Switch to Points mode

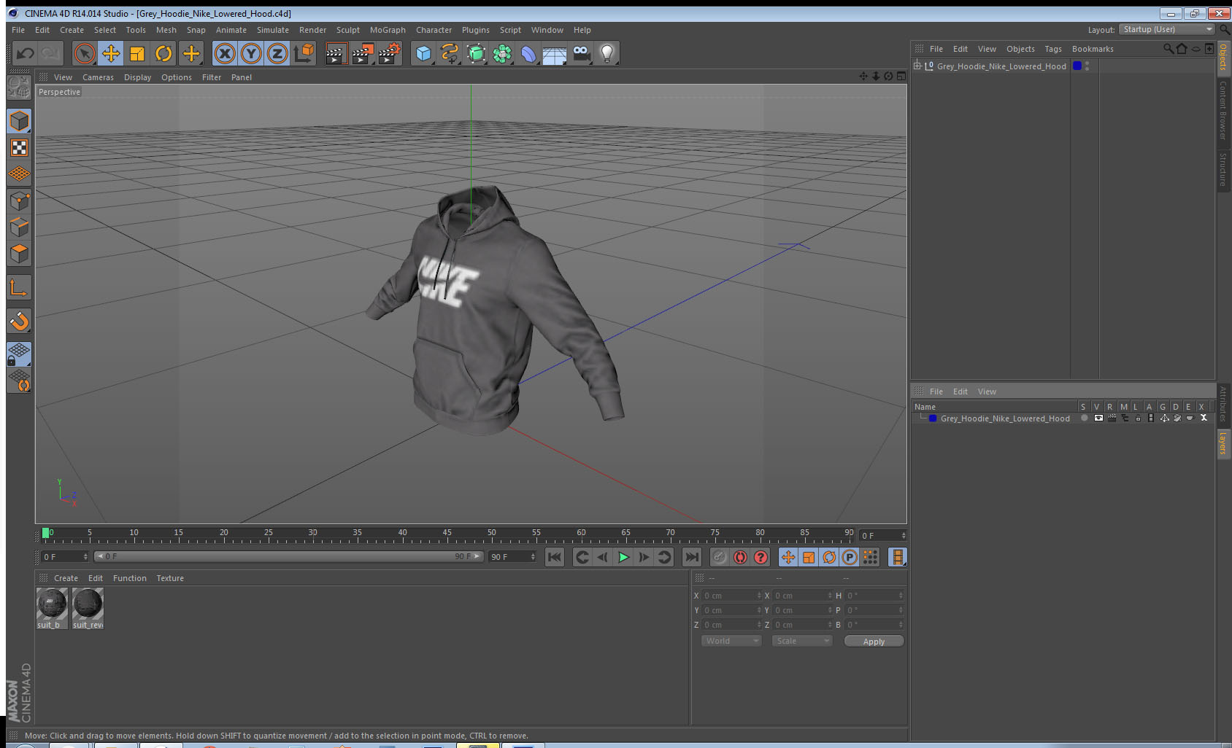pyautogui.click(x=19, y=200)
